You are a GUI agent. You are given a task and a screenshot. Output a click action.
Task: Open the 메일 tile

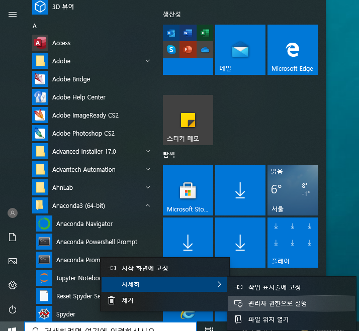(x=240, y=50)
